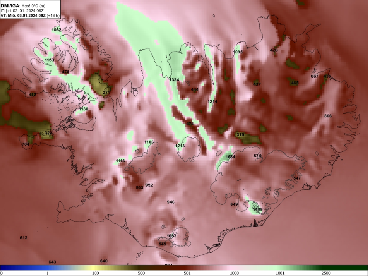Click the '2500' tick on the colour scale
Viewport: 368px width, 276px height.
pos(326,273)
